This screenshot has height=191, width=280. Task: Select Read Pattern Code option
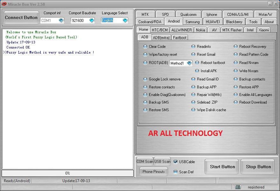[x=235, y=54]
